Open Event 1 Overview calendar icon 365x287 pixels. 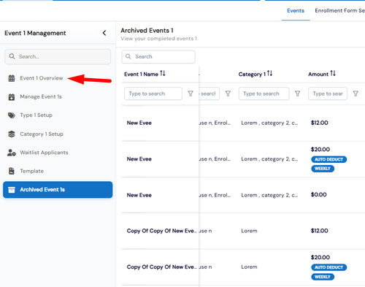point(12,78)
